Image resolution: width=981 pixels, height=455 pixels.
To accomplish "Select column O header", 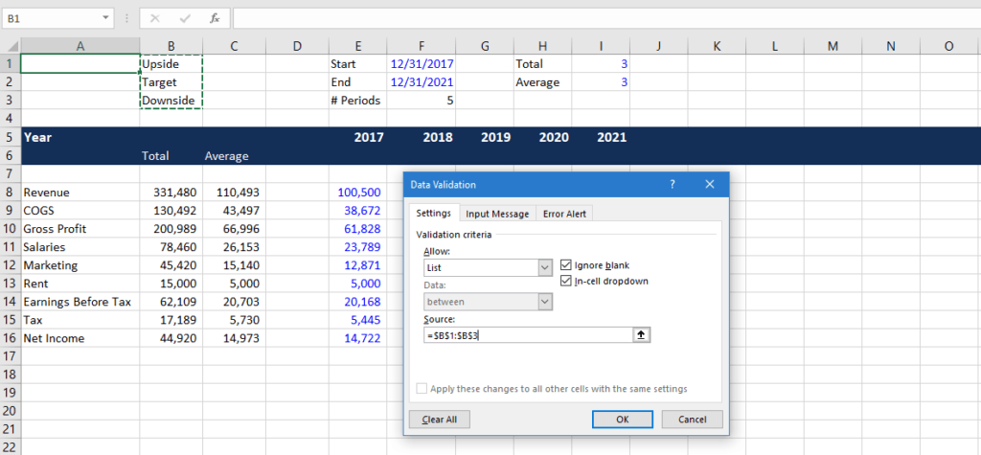I will coord(948,46).
